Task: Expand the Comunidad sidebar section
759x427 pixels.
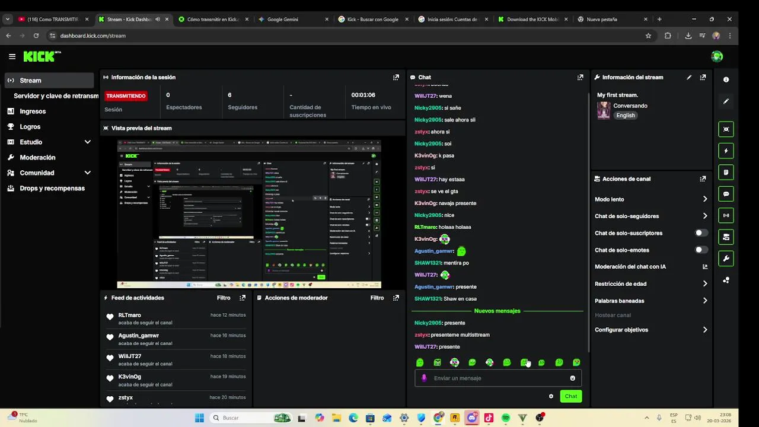Action: coord(88,173)
